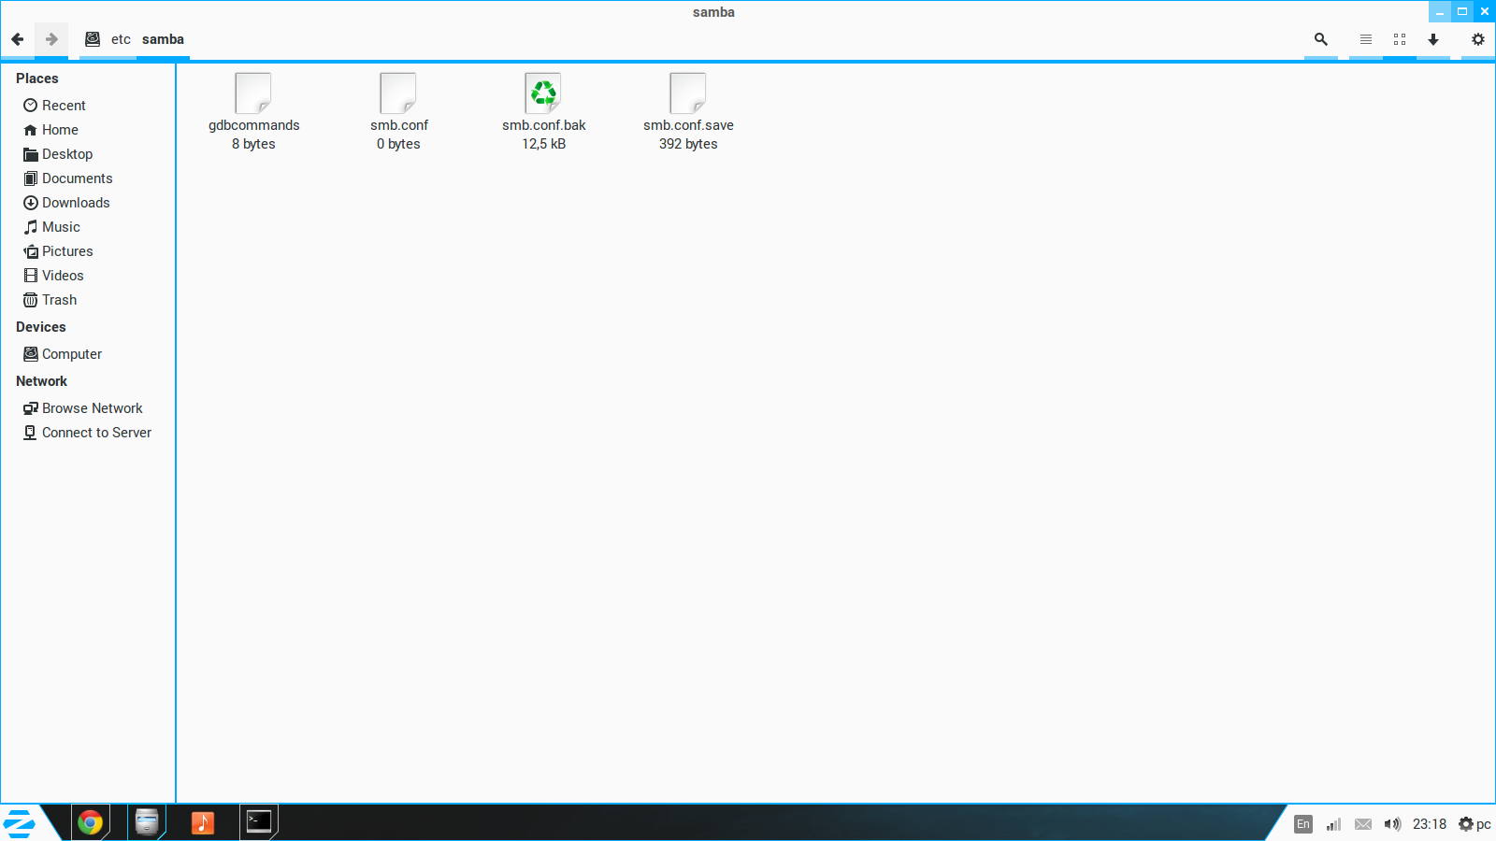Go back with the left arrow button
This screenshot has height=841, width=1496.
click(17, 39)
